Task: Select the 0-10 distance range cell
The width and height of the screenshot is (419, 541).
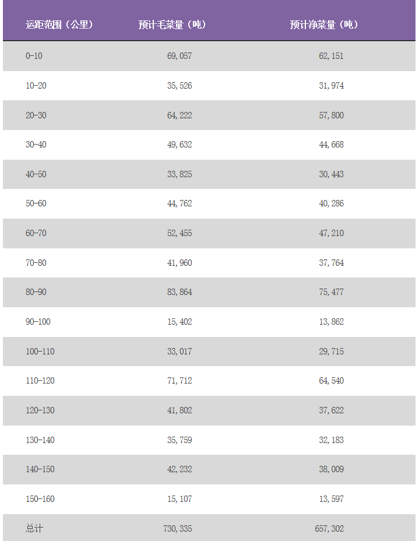Action: [34, 56]
